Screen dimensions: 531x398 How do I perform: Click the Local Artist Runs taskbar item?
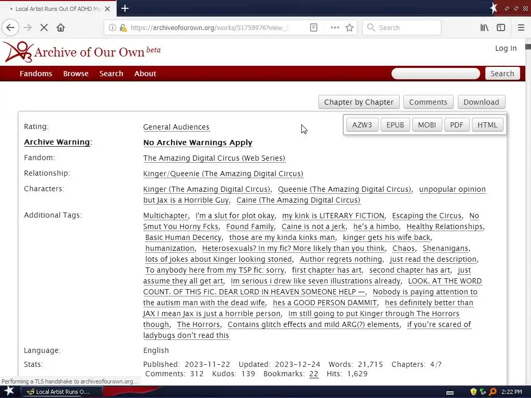coord(62,392)
